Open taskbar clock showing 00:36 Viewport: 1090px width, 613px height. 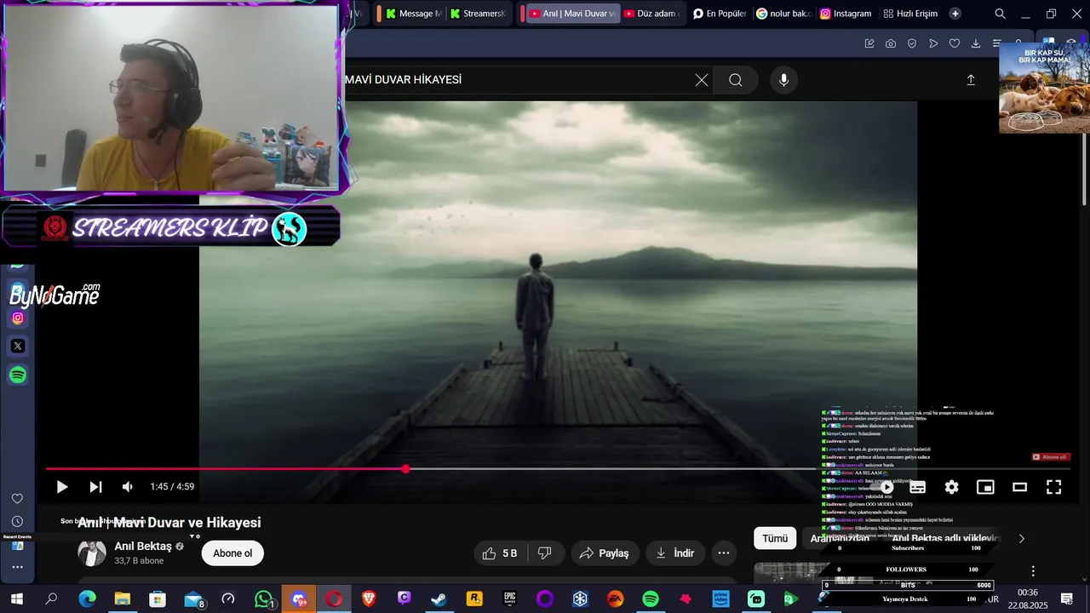(1028, 599)
